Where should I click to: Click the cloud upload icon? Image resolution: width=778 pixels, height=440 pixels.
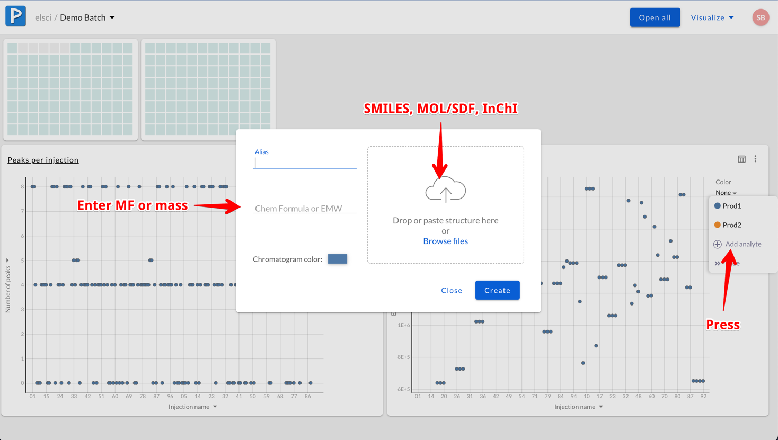[x=445, y=190]
